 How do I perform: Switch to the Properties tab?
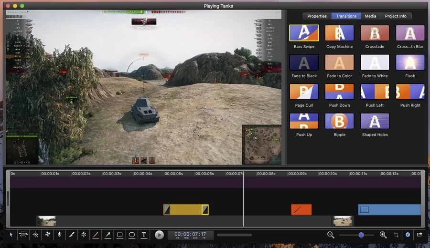[x=317, y=16]
